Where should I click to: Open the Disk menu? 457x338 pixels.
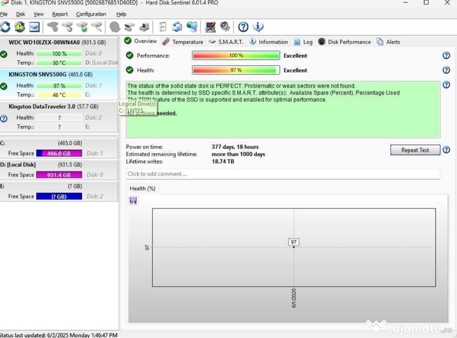coord(21,14)
